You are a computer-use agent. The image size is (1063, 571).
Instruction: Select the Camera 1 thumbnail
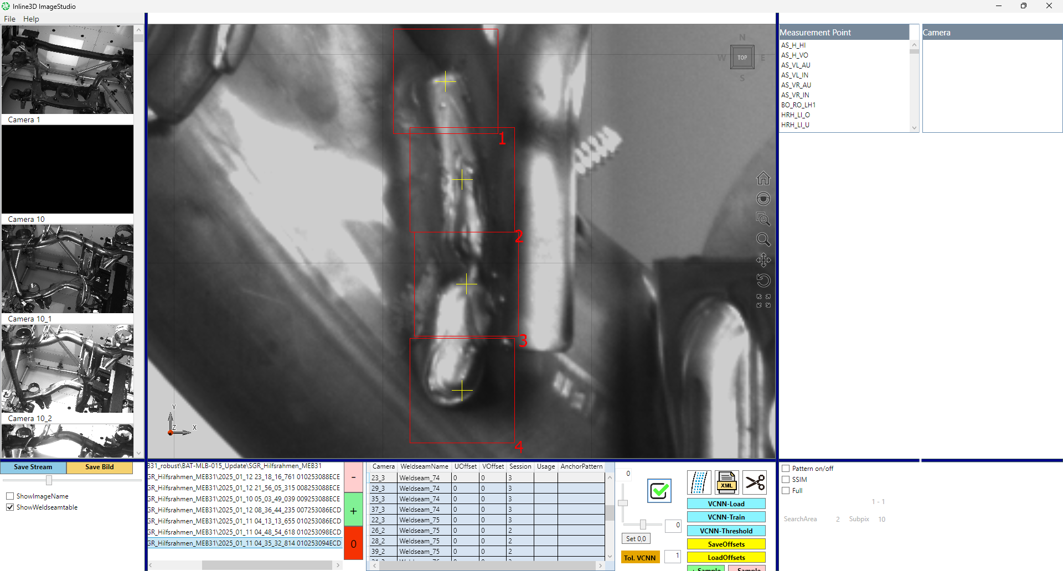(68, 70)
